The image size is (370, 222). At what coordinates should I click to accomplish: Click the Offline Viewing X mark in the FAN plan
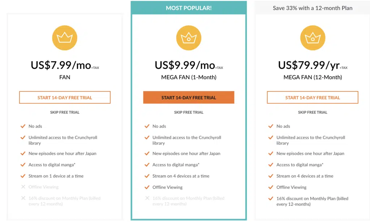click(x=23, y=187)
